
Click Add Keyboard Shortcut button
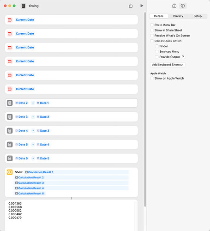point(168,65)
